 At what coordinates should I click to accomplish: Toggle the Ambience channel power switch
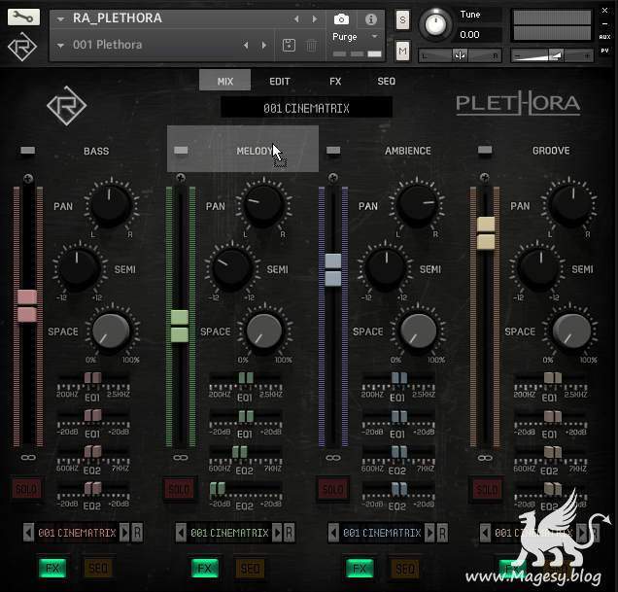333,151
